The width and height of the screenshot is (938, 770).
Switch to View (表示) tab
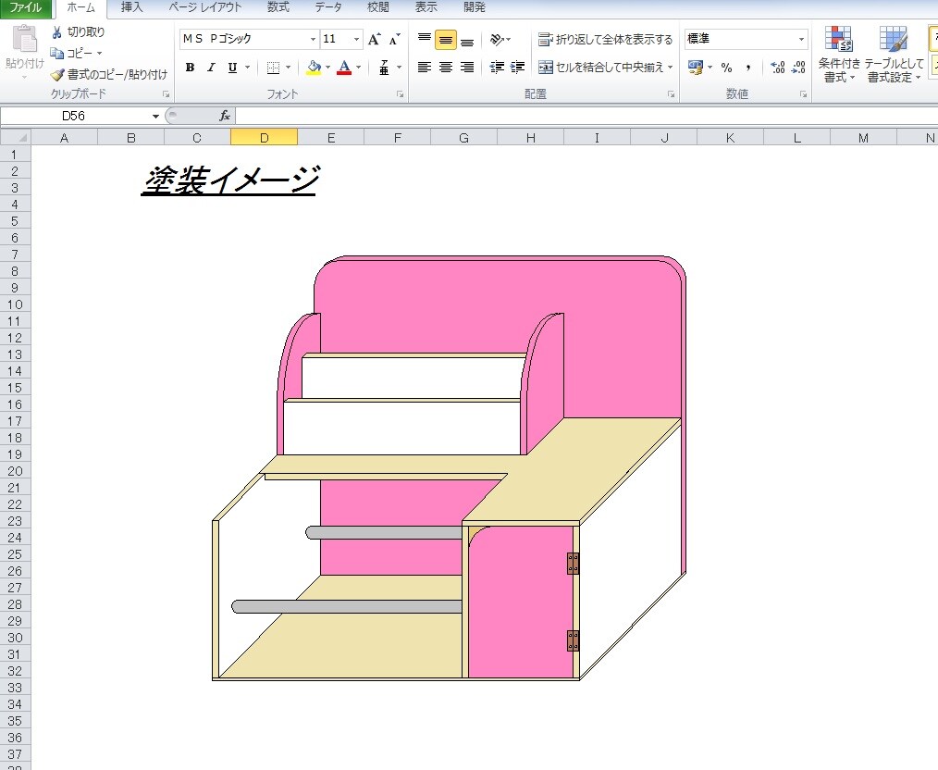426,7
